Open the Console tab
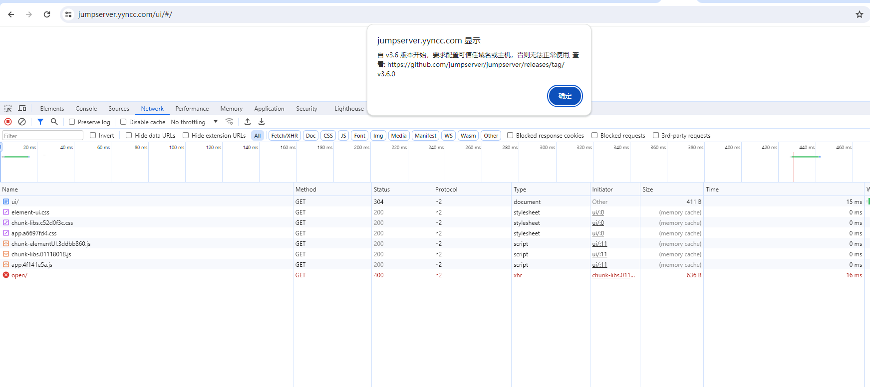This screenshot has height=387, width=870. click(x=86, y=108)
